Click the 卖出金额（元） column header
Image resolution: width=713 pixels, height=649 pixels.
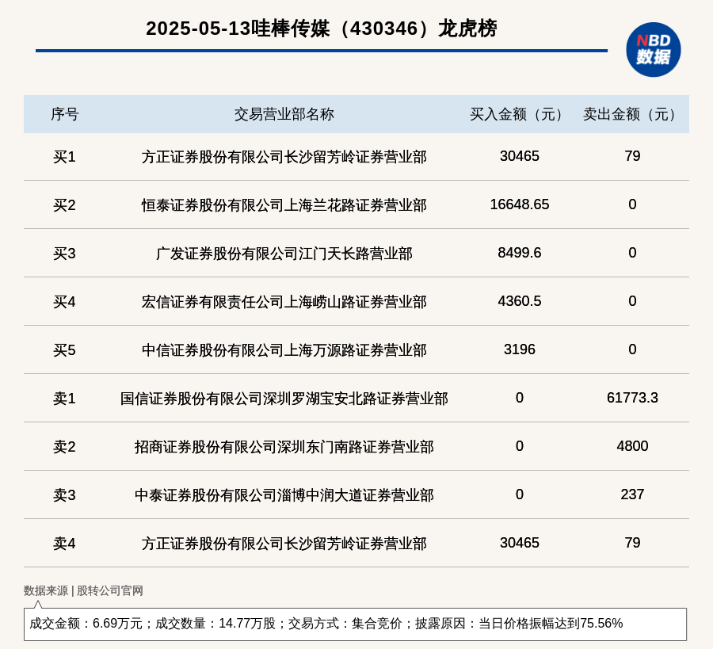click(x=632, y=114)
